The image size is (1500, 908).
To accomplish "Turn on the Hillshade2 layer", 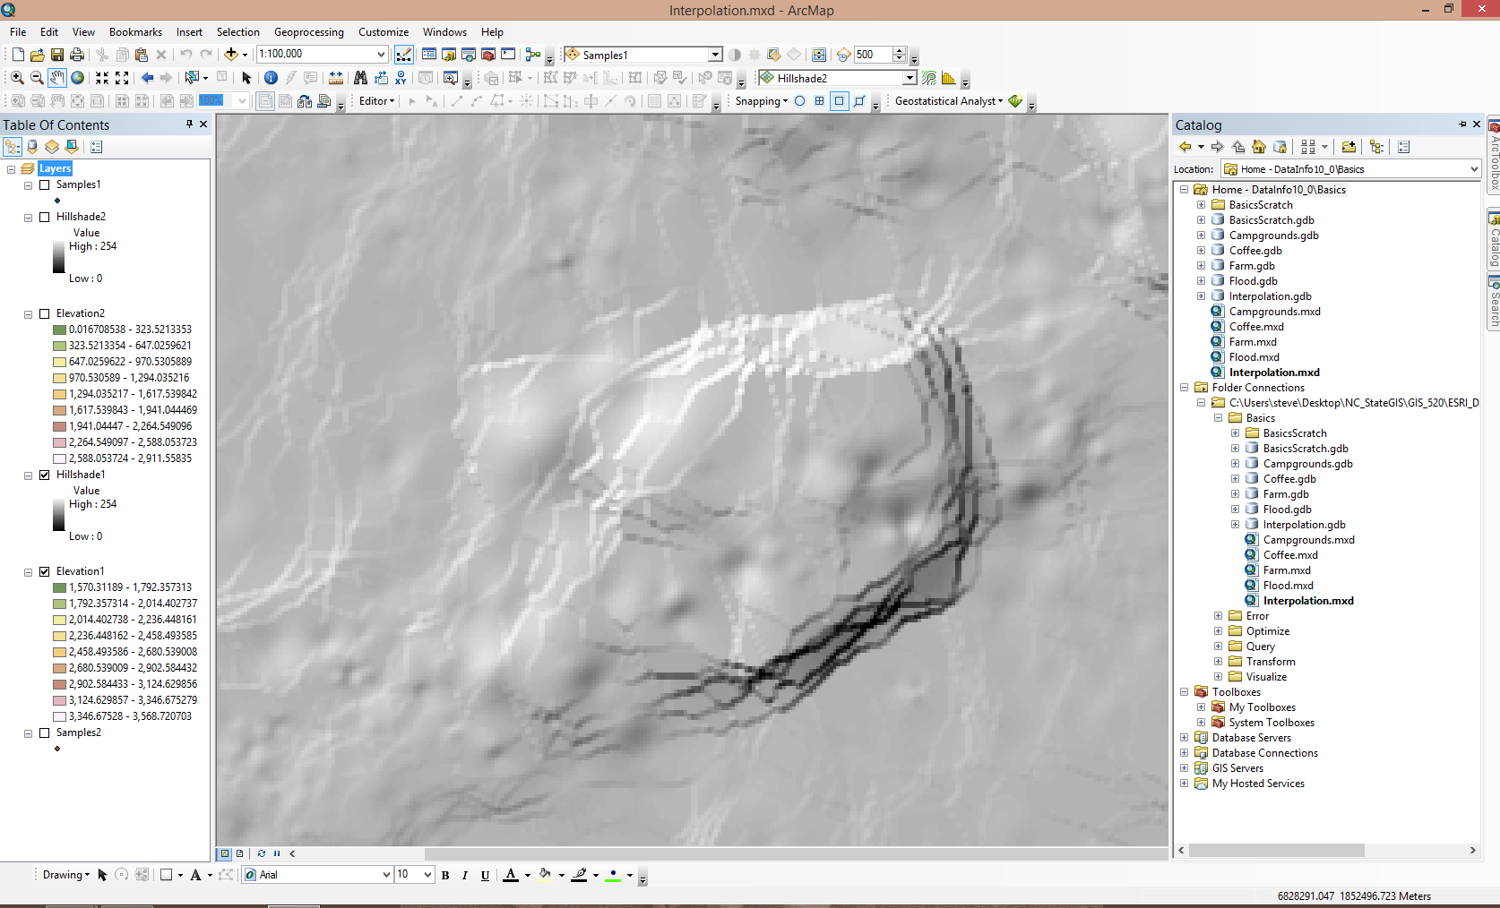I will tap(44, 218).
